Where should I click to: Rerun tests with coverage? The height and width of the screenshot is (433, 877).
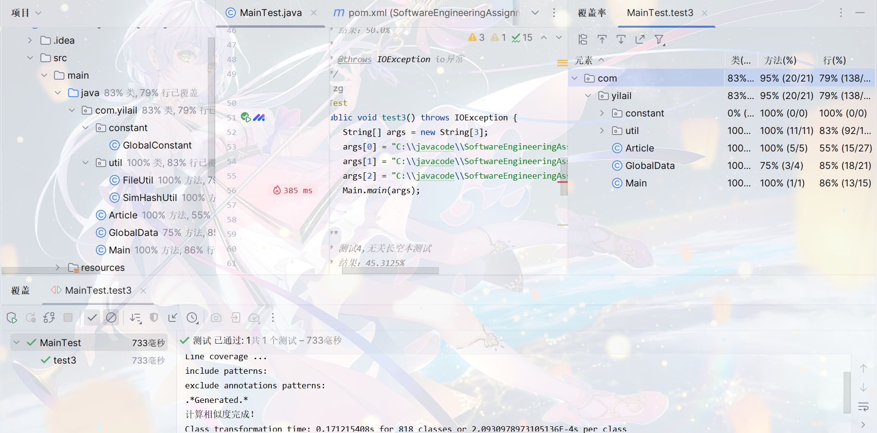12,318
